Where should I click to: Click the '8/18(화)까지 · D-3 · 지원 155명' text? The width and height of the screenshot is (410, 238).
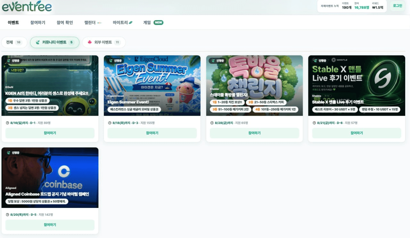134,123
